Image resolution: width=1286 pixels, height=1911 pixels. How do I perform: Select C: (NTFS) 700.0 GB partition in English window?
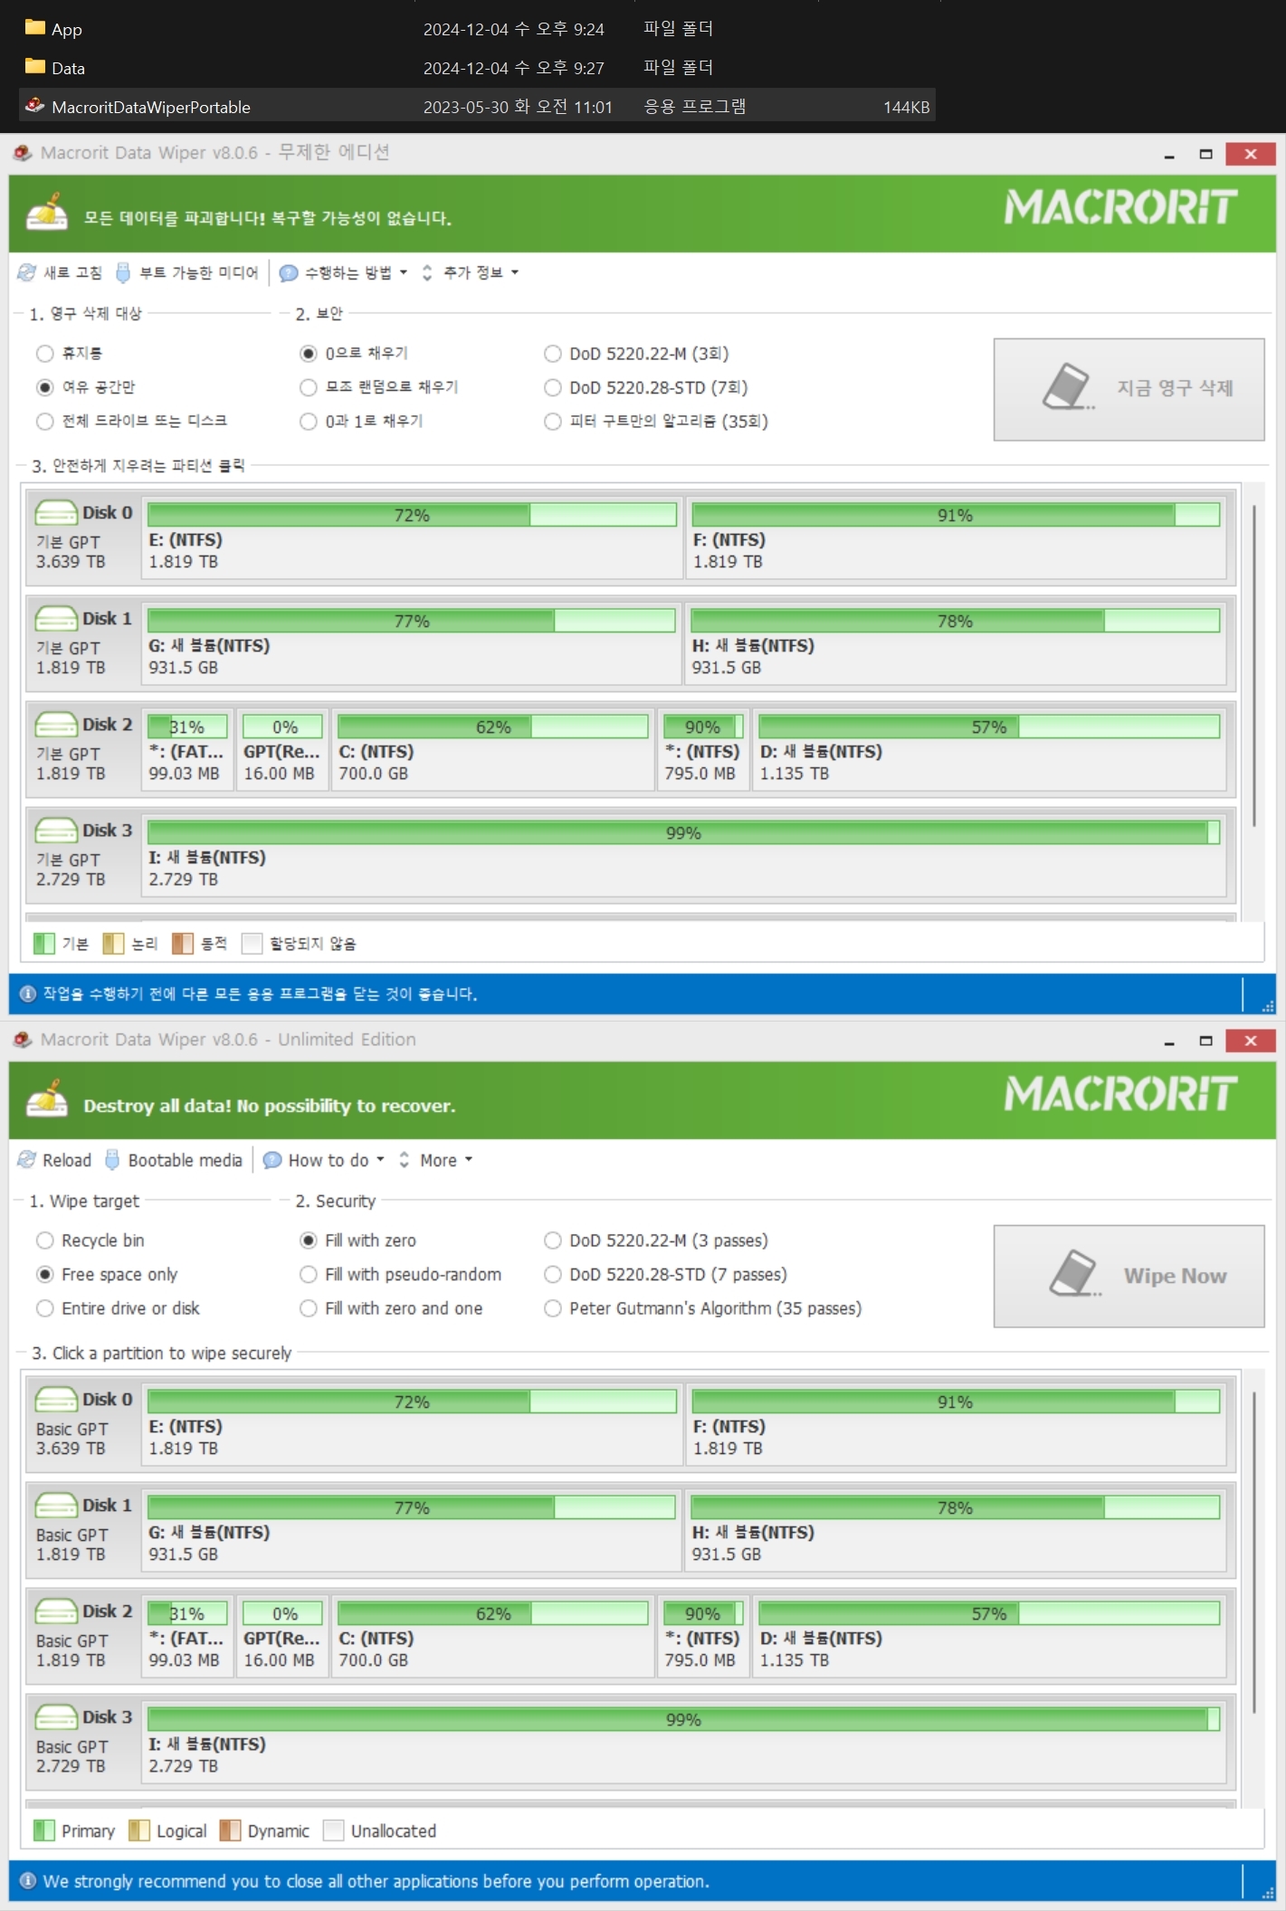pyautogui.click(x=492, y=1635)
